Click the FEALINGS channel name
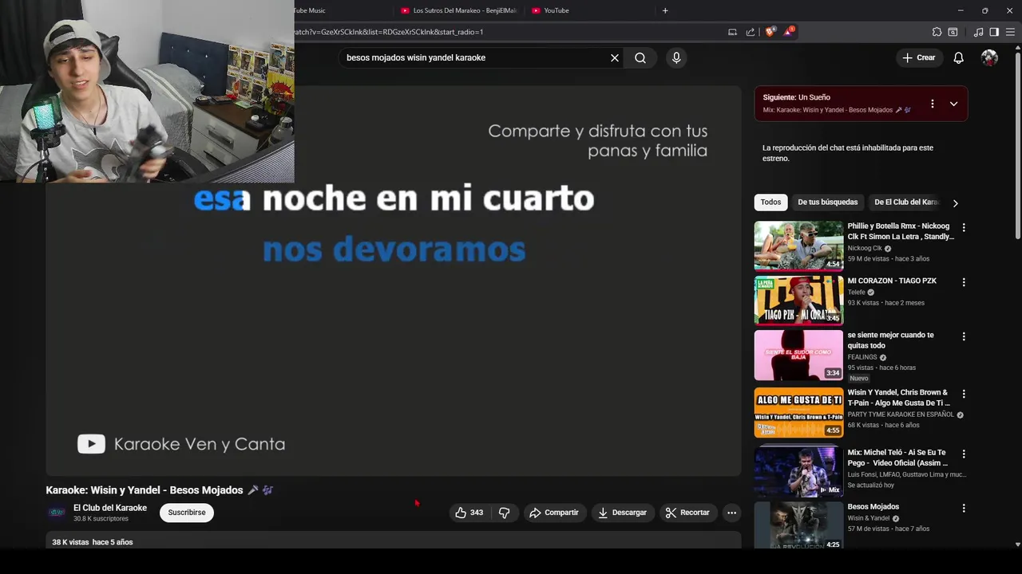Image resolution: width=1022 pixels, height=574 pixels. (x=862, y=357)
